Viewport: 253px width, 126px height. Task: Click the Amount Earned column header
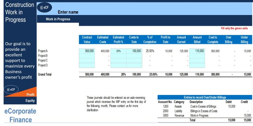click(x=182, y=39)
